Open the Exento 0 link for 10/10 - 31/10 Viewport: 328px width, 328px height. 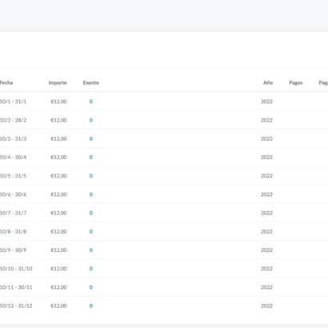tap(91, 269)
